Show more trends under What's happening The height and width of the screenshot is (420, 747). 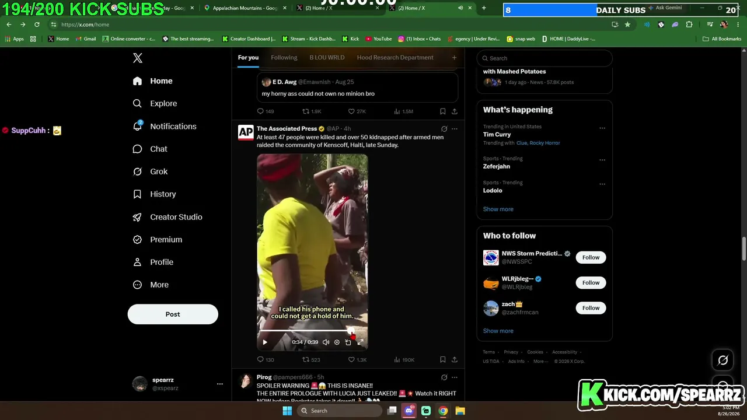[x=498, y=209]
